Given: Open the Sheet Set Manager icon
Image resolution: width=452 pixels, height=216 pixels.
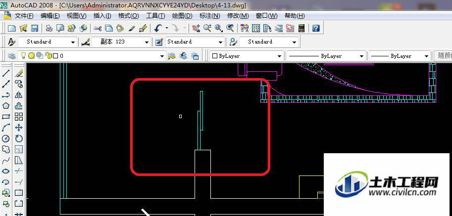Looking at the screenshot, I should pos(278,28).
